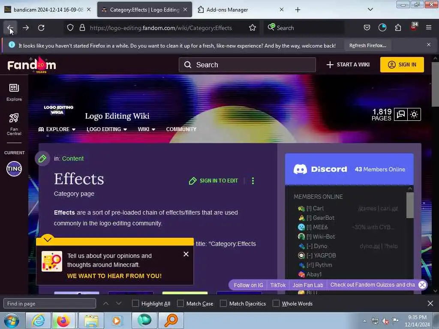
Task: Open Internet Explorer in the taskbar
Action: pyautogui.click(x=38, y=320)
